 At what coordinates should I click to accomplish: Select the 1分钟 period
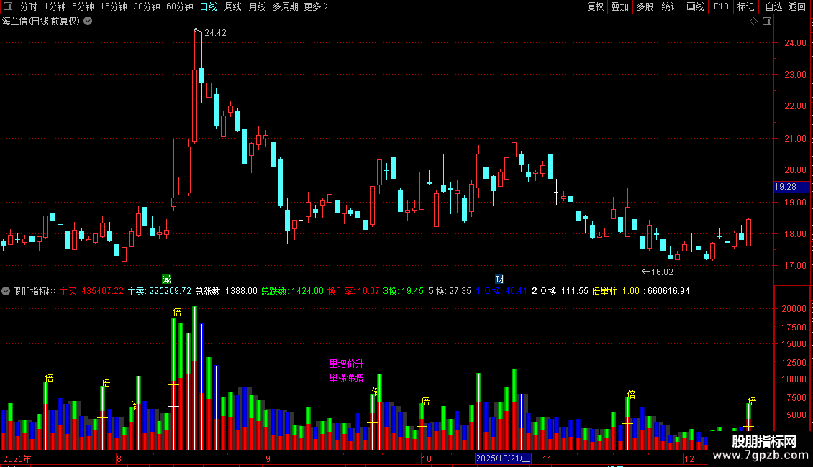[55, 6]
